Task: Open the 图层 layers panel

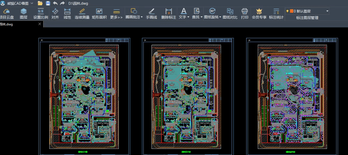Action: 24,14
